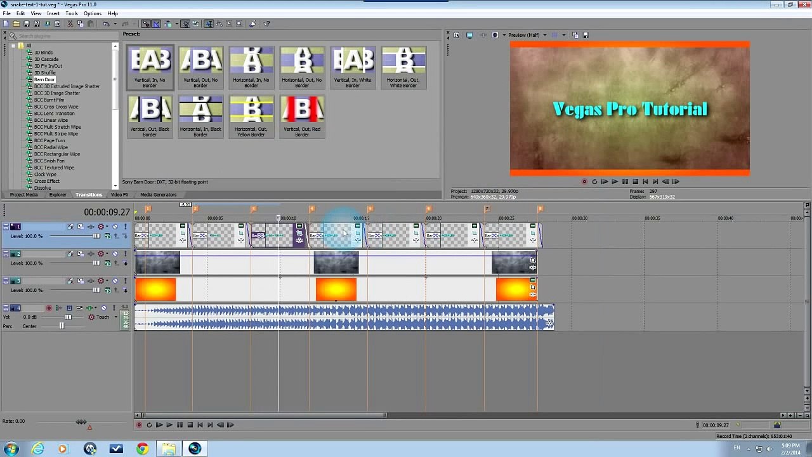812x457 pixels.
Task: Switch to the Project Media tab
Action: coord(23,195)
